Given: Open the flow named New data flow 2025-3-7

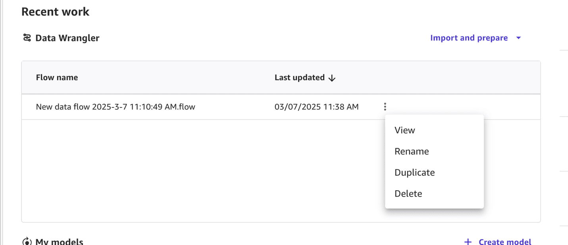Looking at the screenshot, I should 115,107.
